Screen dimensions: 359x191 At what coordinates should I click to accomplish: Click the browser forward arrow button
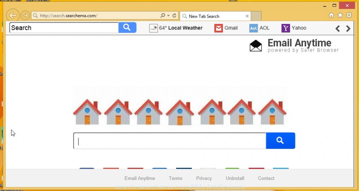click(25, 16)
